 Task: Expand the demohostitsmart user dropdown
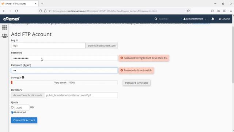pos(195,19)
